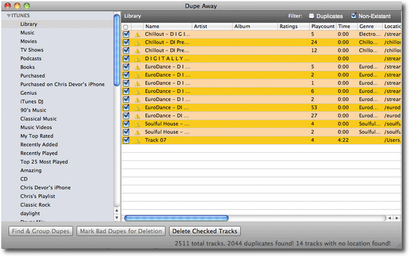Screen dimensions: 410x257
Task: Click warning icon on EuroDance row with playcount 6
Action: pyautogui.click(x=137, y=92)
